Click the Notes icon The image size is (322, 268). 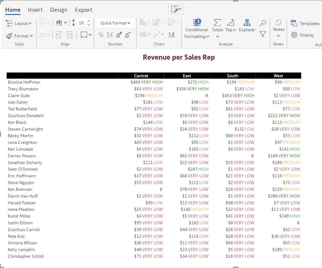279,22
